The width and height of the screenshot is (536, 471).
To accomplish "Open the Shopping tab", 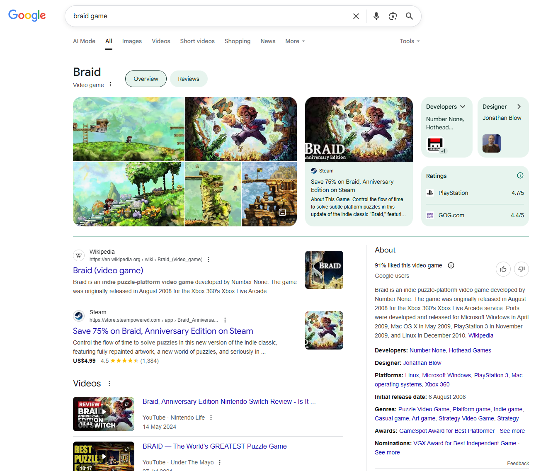I will click(238, 41).
